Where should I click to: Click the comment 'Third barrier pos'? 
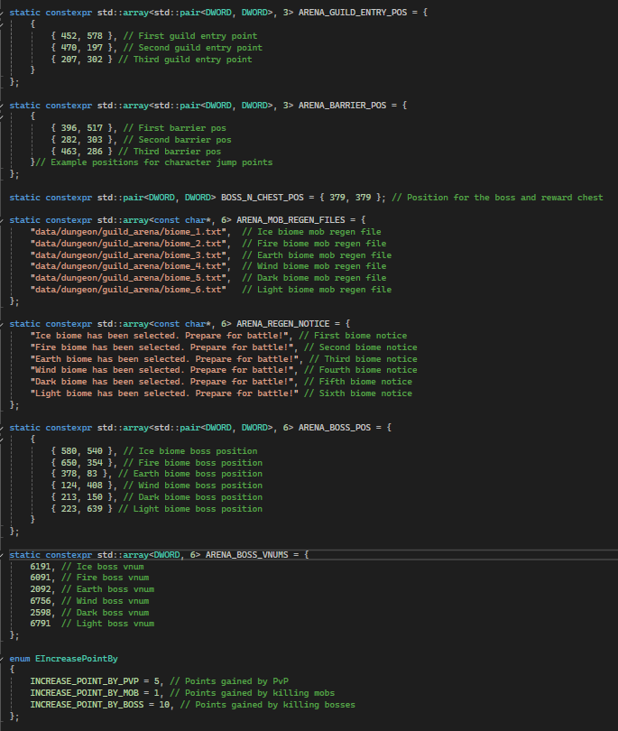(x=170, y=152)
